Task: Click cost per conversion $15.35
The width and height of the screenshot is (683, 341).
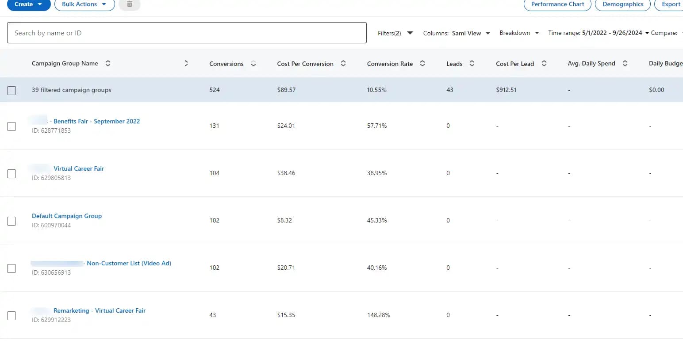Action: click(x=286, y=315)
